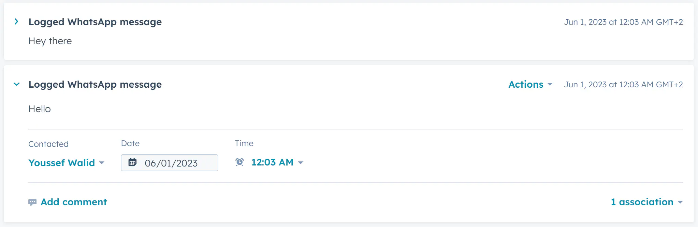Click the 06/01/2023 date input field
This screenshot has width=698, height=227.
coord(170,163)
